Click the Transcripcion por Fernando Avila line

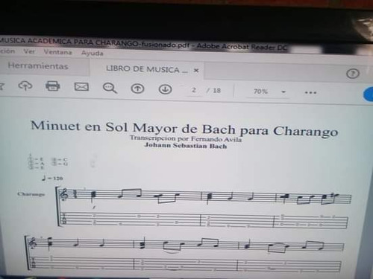[186, 138]
